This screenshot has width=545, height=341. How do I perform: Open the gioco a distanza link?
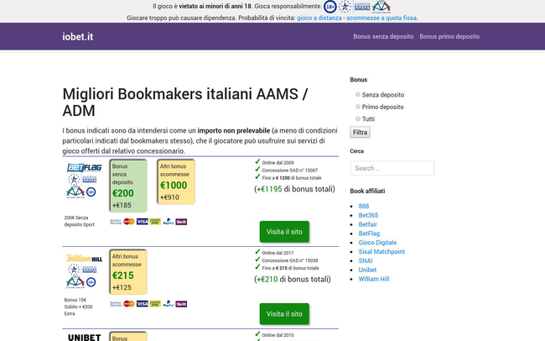click(319, 18)
